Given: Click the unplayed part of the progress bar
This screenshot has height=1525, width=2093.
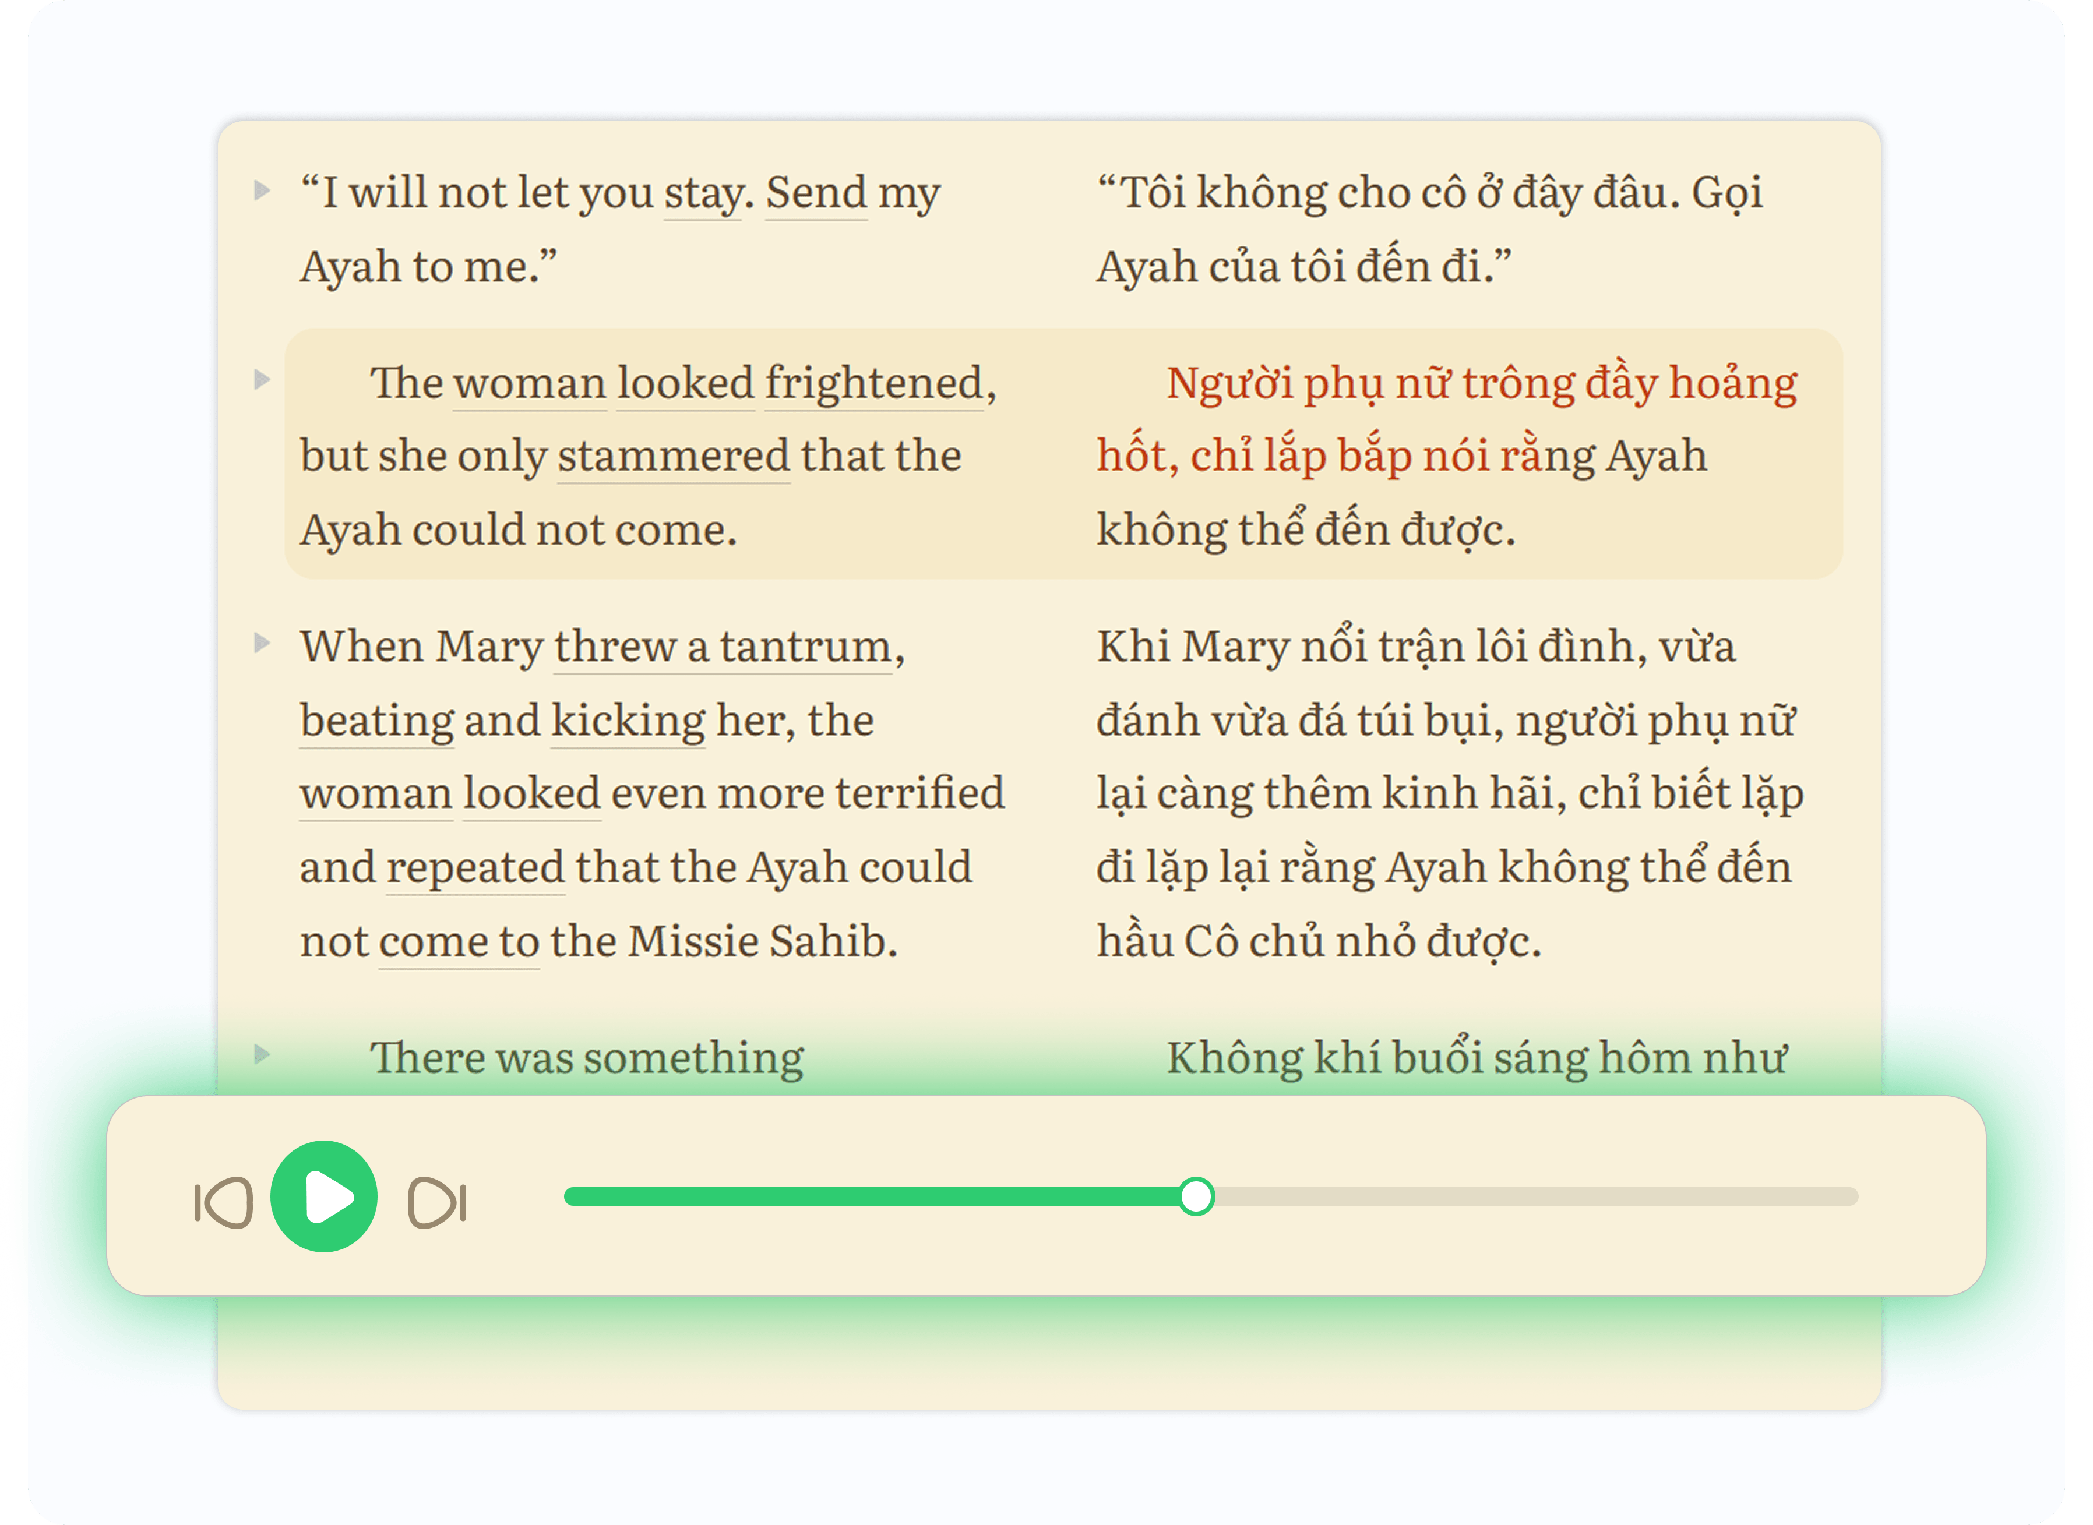Looking at the screenshot, I should click(1537, 1196).
